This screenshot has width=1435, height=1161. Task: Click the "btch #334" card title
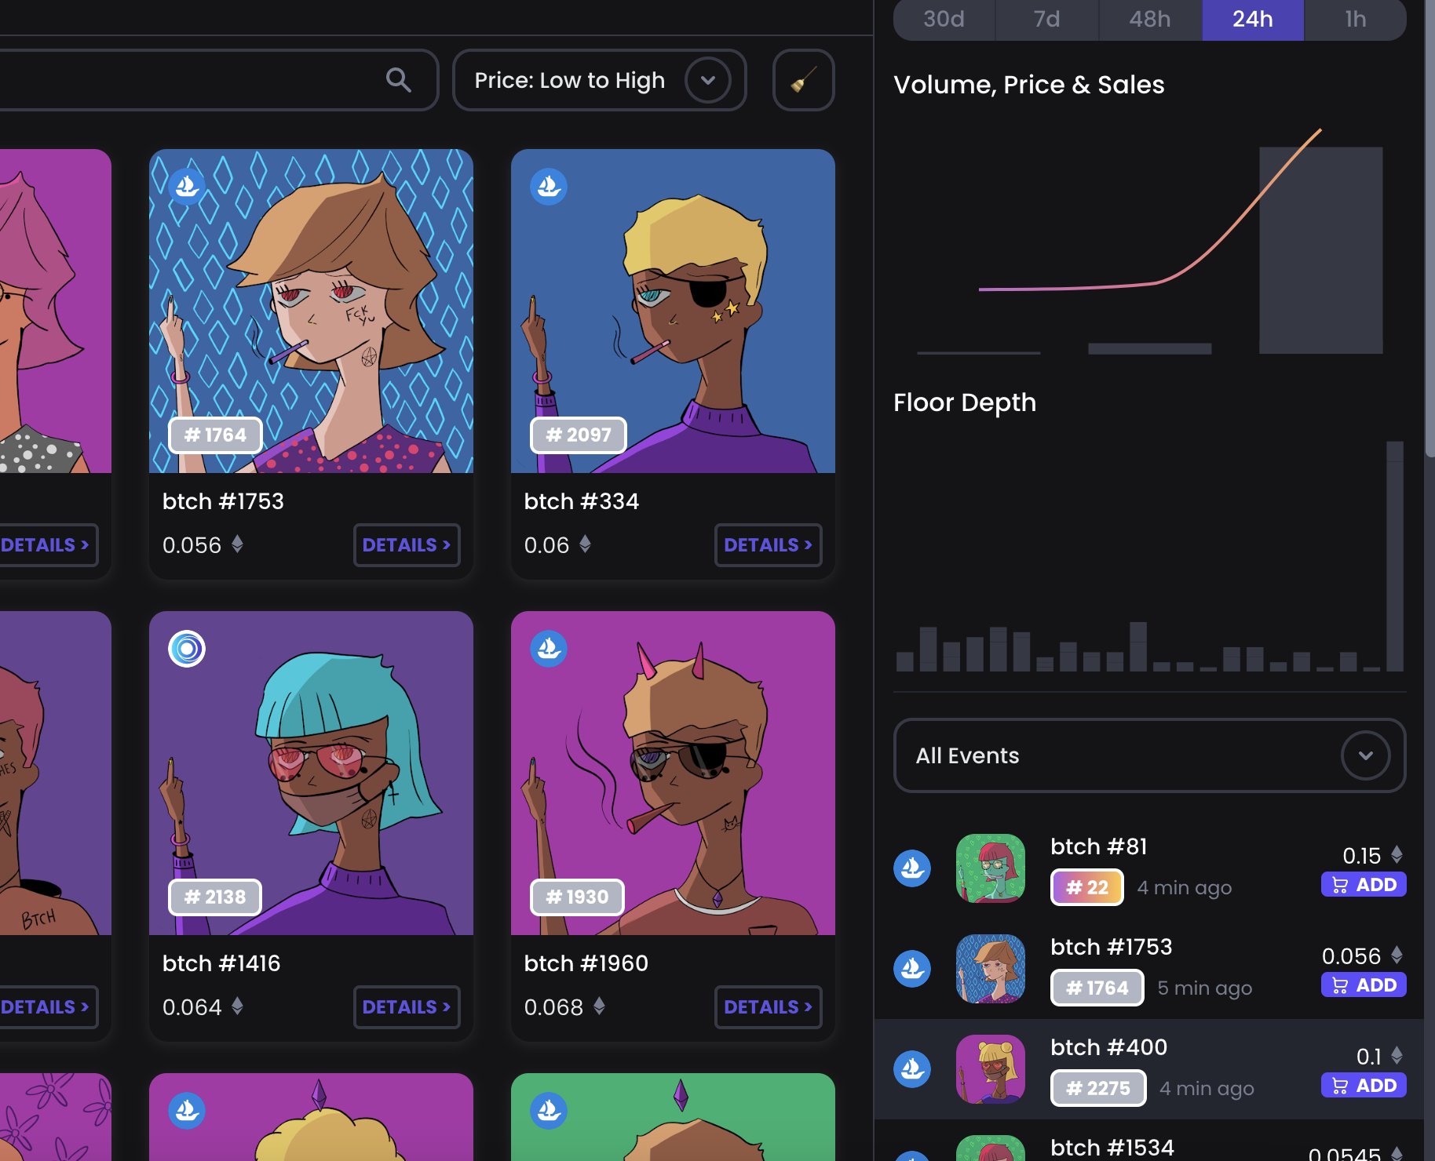582,501
